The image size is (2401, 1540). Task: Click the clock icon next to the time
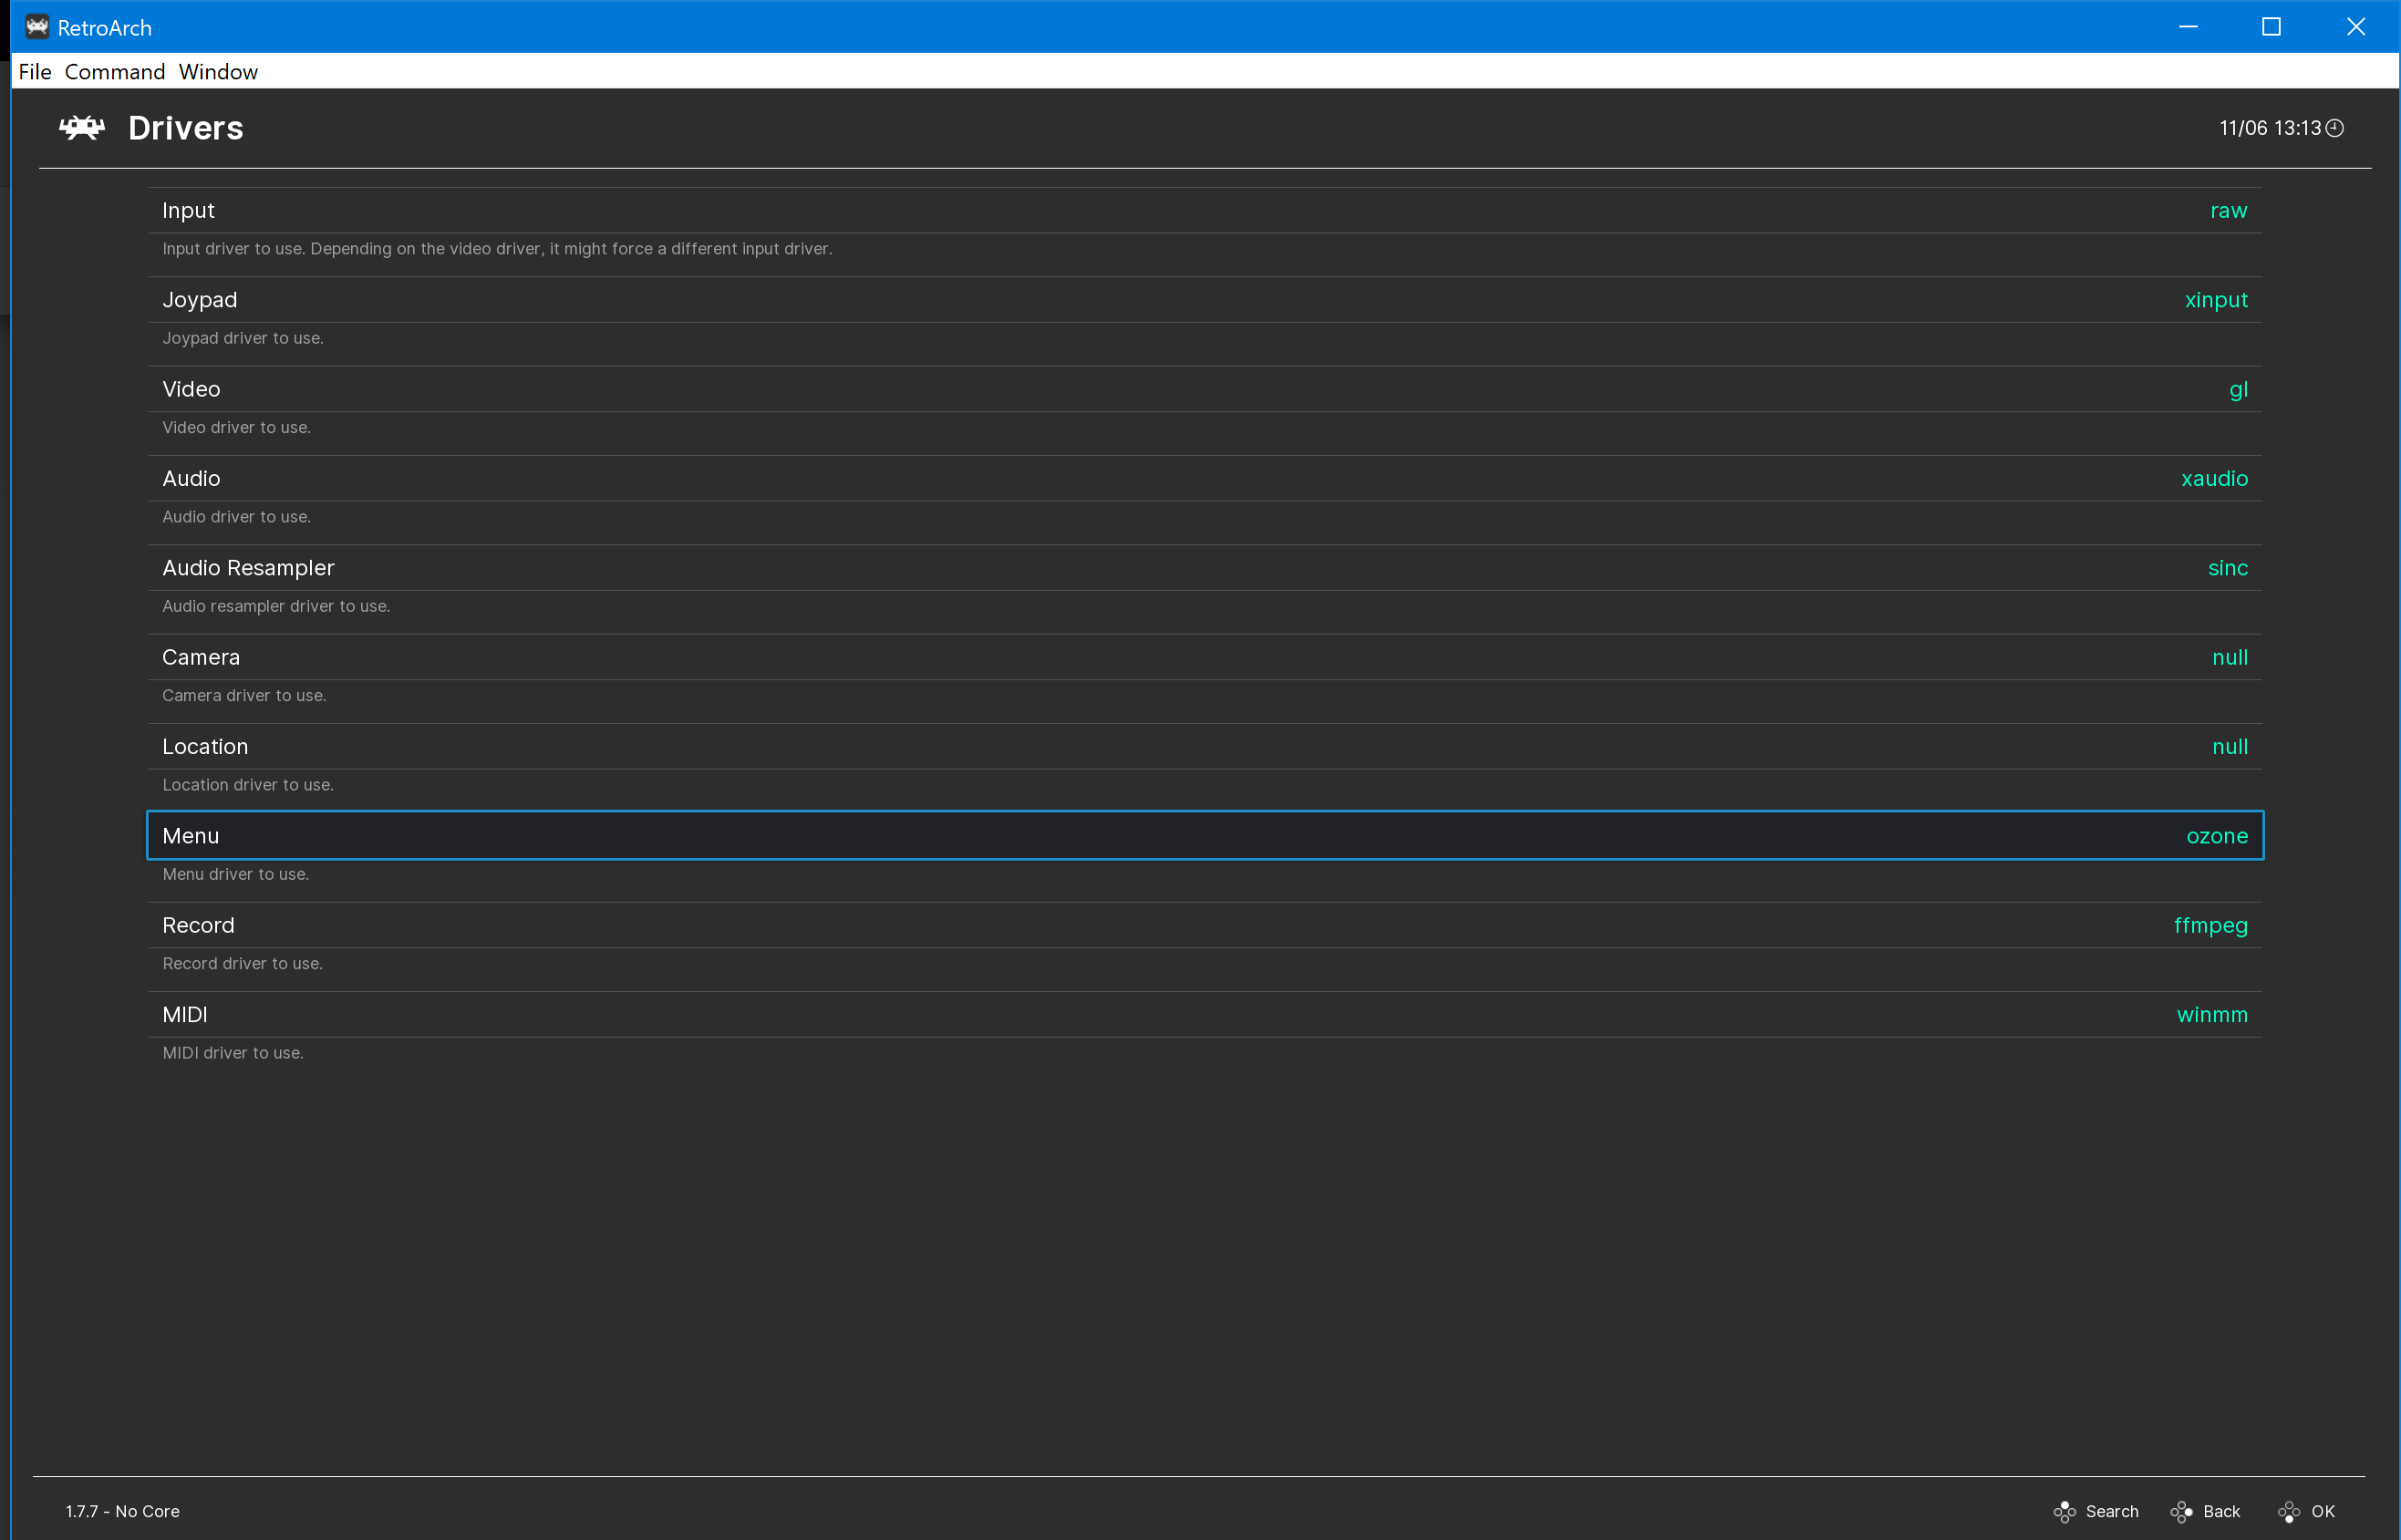pyautogui.click(x=2335, y=128)
